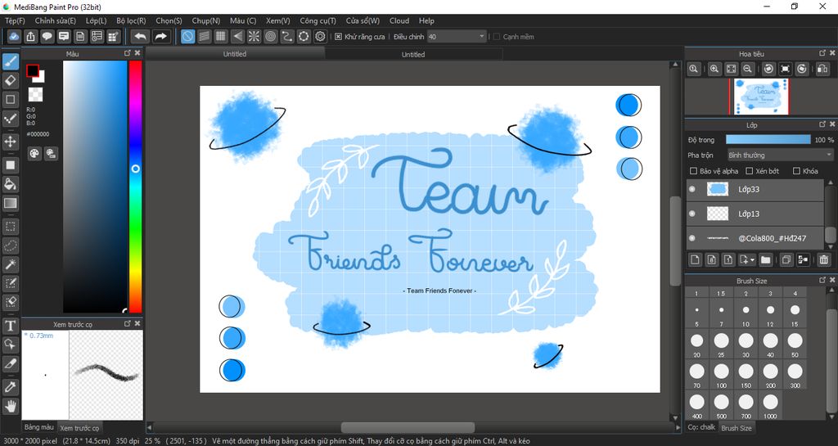This screenshot has width=838, height=446.
Task: Hide layer Lớp13
Action: 692,214
